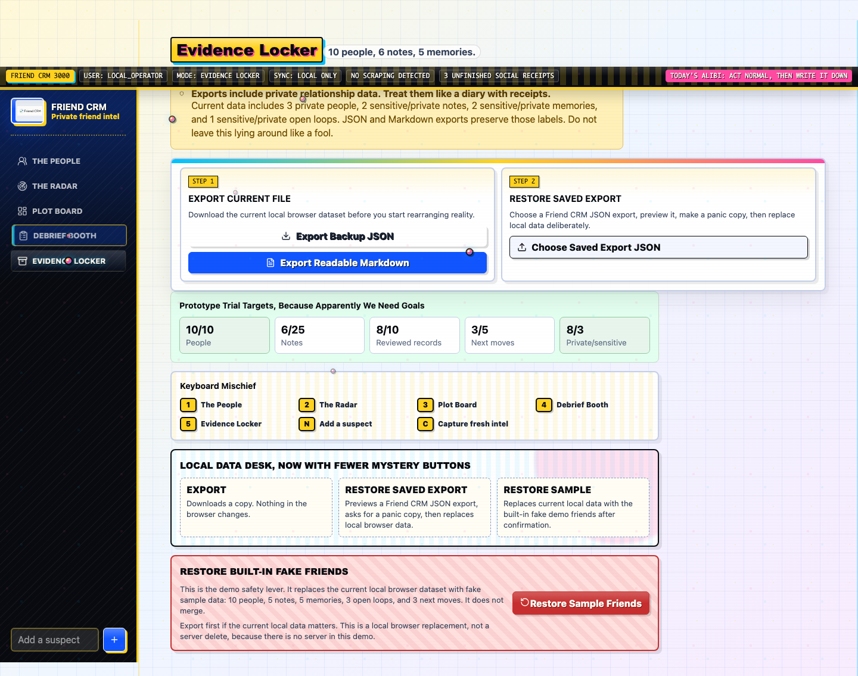Click the FRIEND CRM 3000 status badge

click(x=41, y=76)
